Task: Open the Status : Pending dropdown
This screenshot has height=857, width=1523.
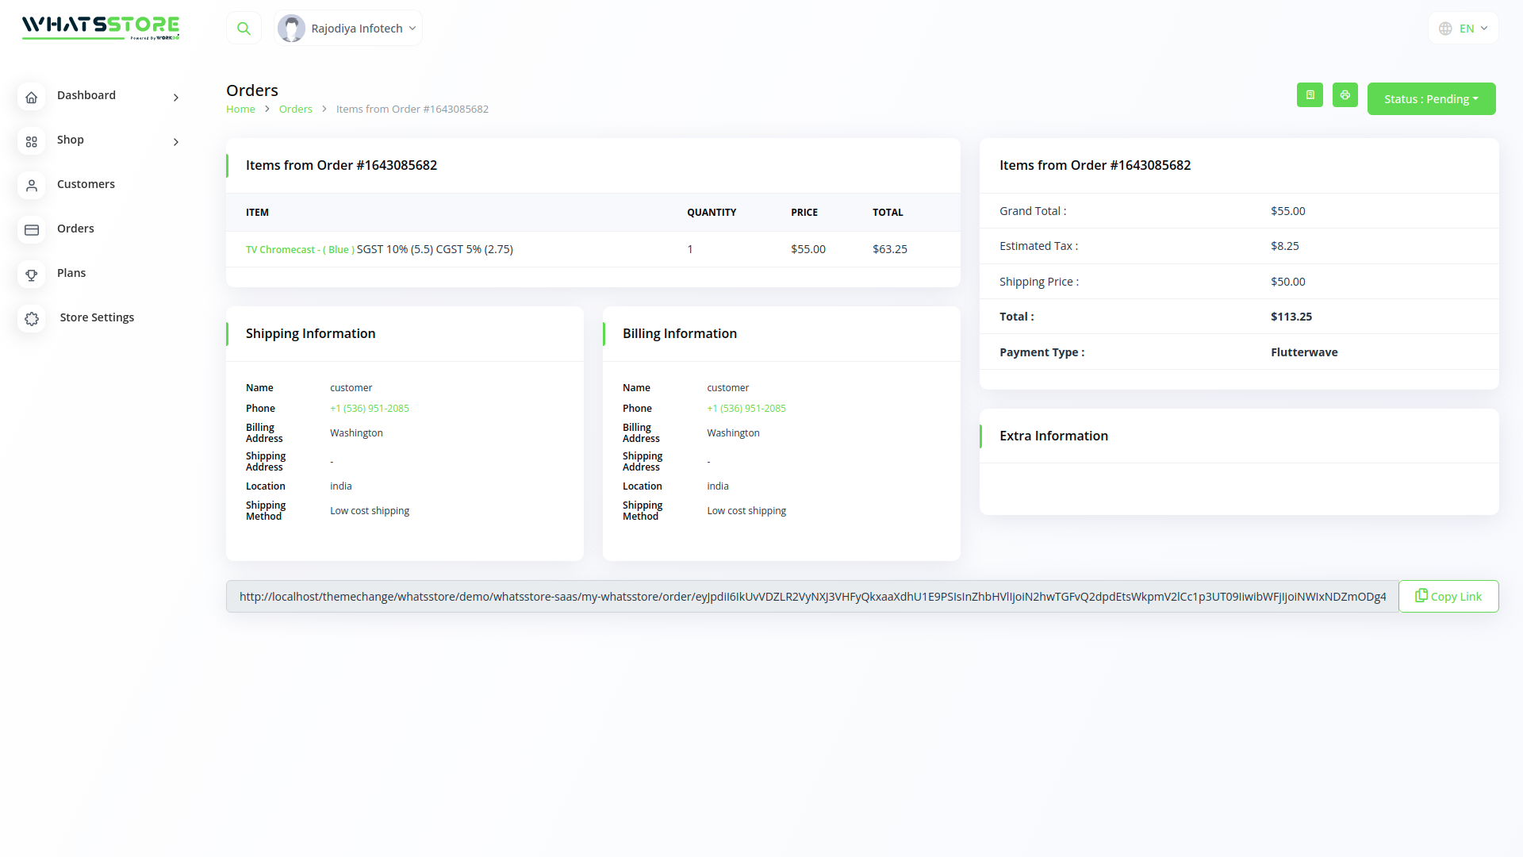Action: [x=1431, y=98]
